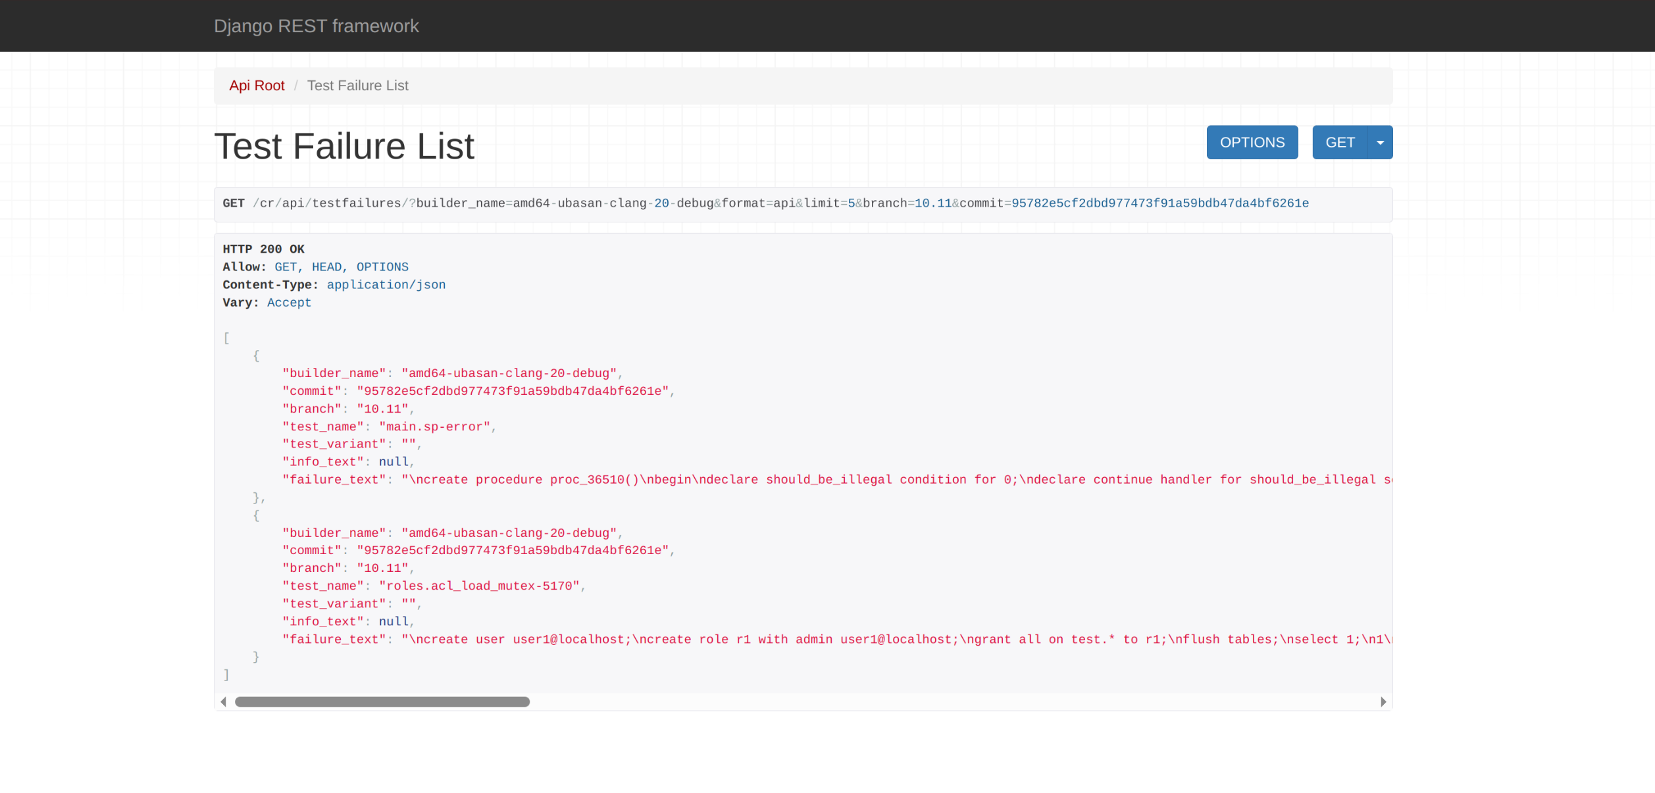Viewport: 1655px width, 793px height.
Task: Click the HTTP 200 OK status line
Action: 263,249
